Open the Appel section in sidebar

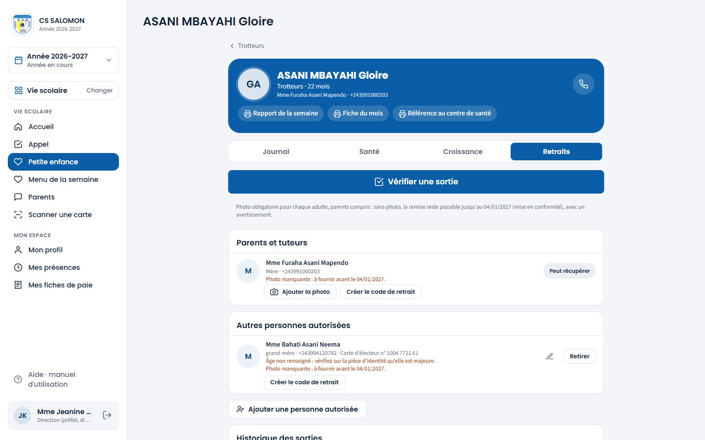pyautogui.click(x=63, y=144)
